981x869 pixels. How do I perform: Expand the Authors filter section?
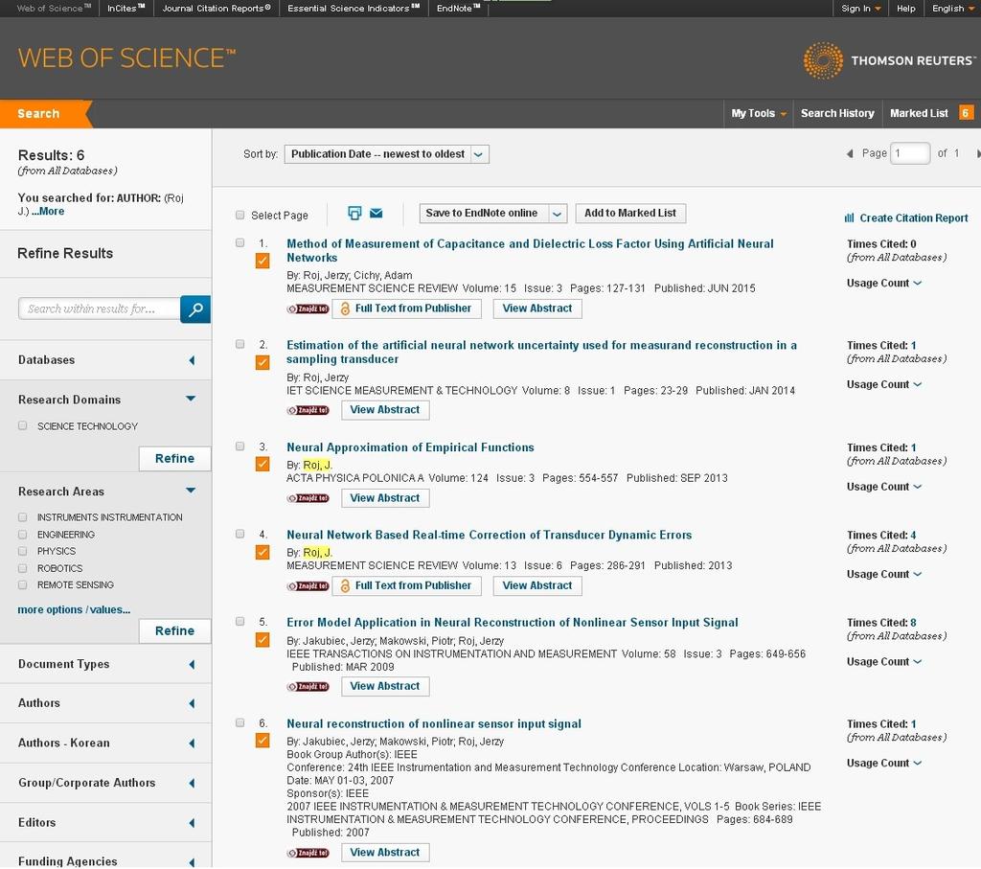192,704
